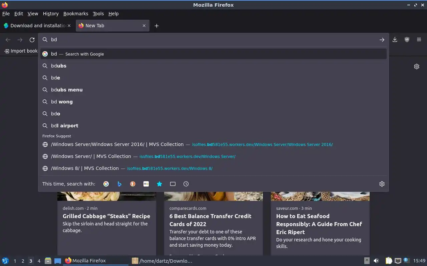Choose 'bd — Search with Google' result
This screenshot has height=266, width=427.
click(x=213, y=54)
